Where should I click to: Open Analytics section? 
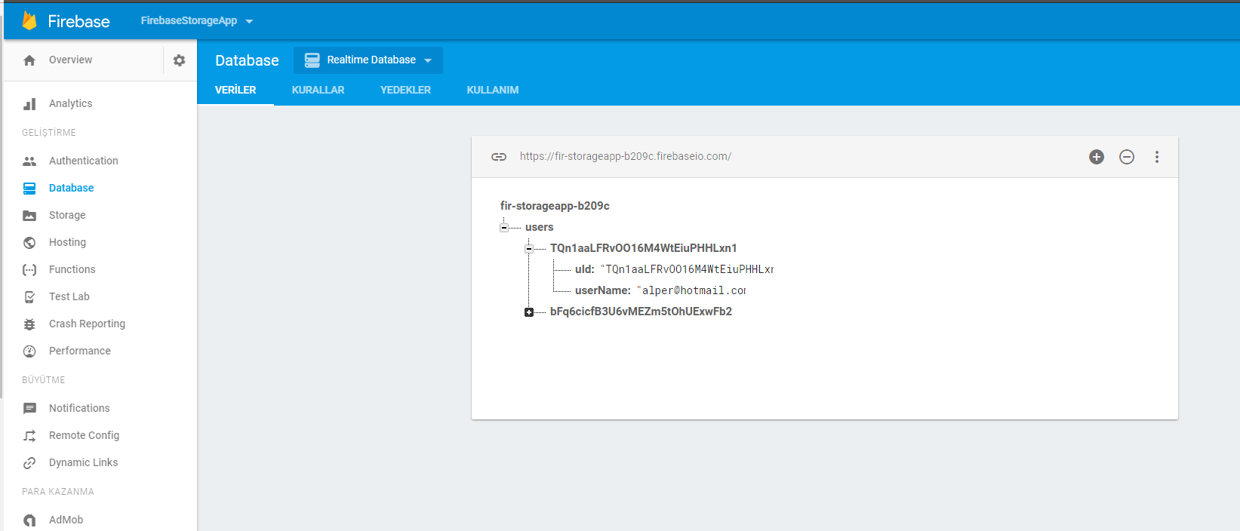point(71,104)
